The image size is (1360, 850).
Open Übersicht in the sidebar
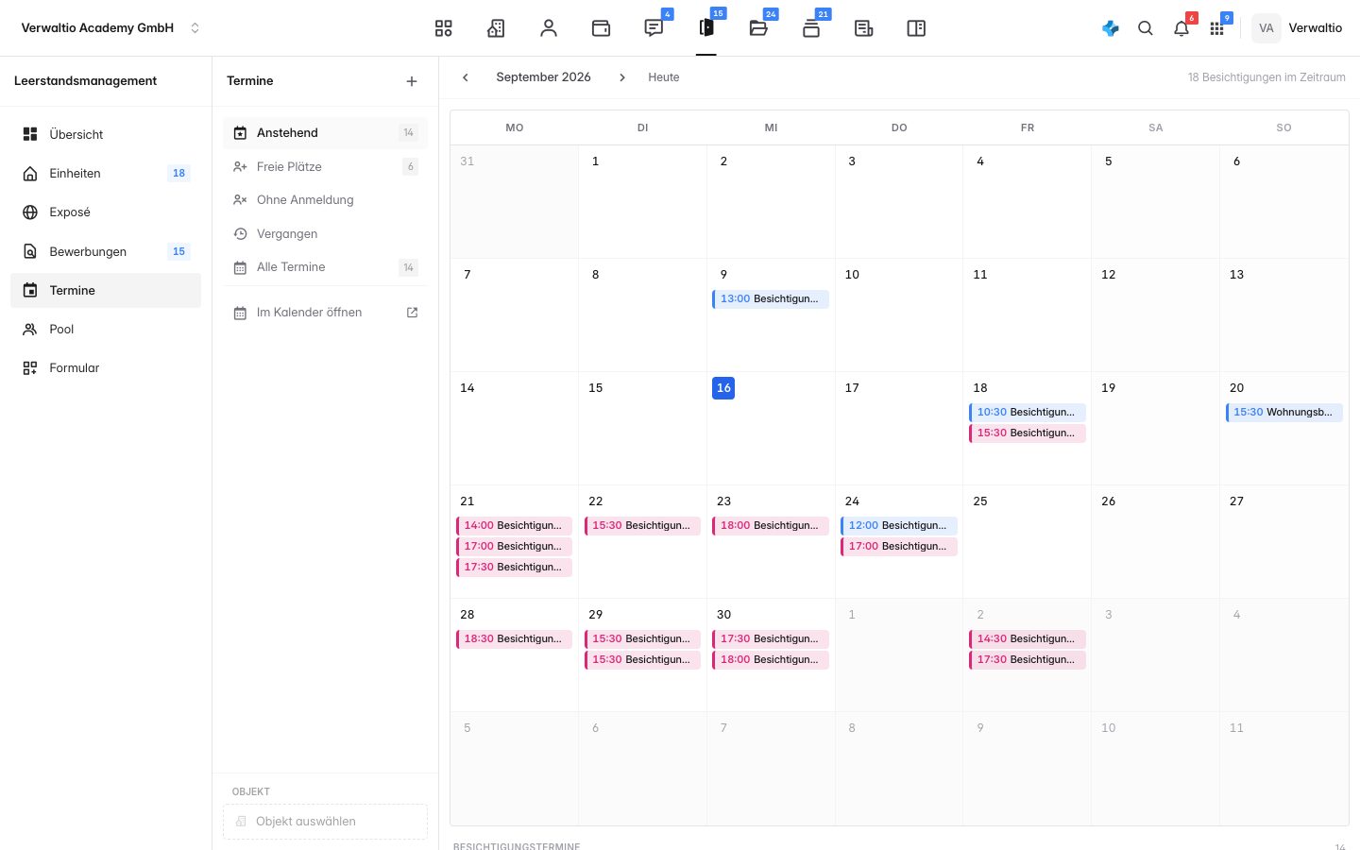(106, 134)
